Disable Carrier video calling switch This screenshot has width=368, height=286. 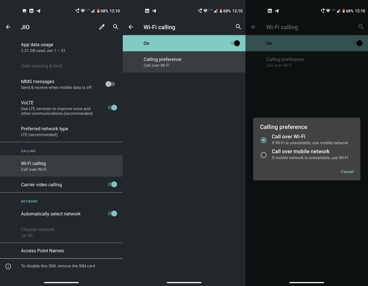tap(112, 184)
